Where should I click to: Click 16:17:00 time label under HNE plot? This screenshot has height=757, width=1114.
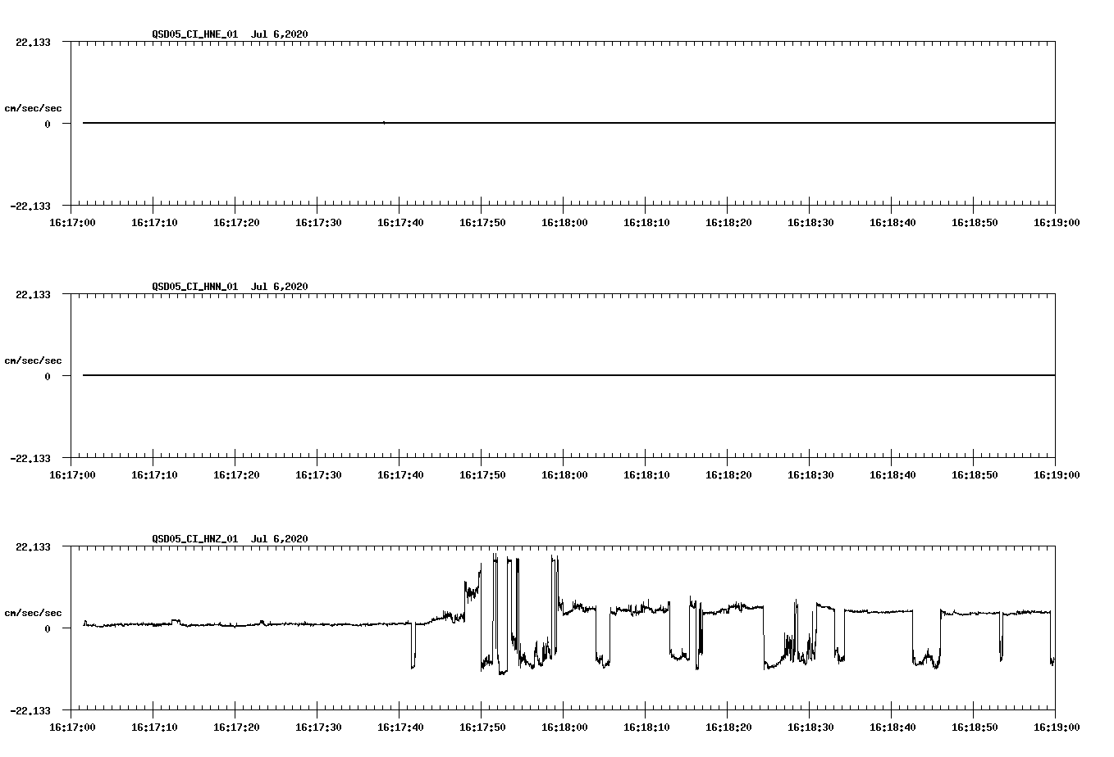tap(72, 223)
